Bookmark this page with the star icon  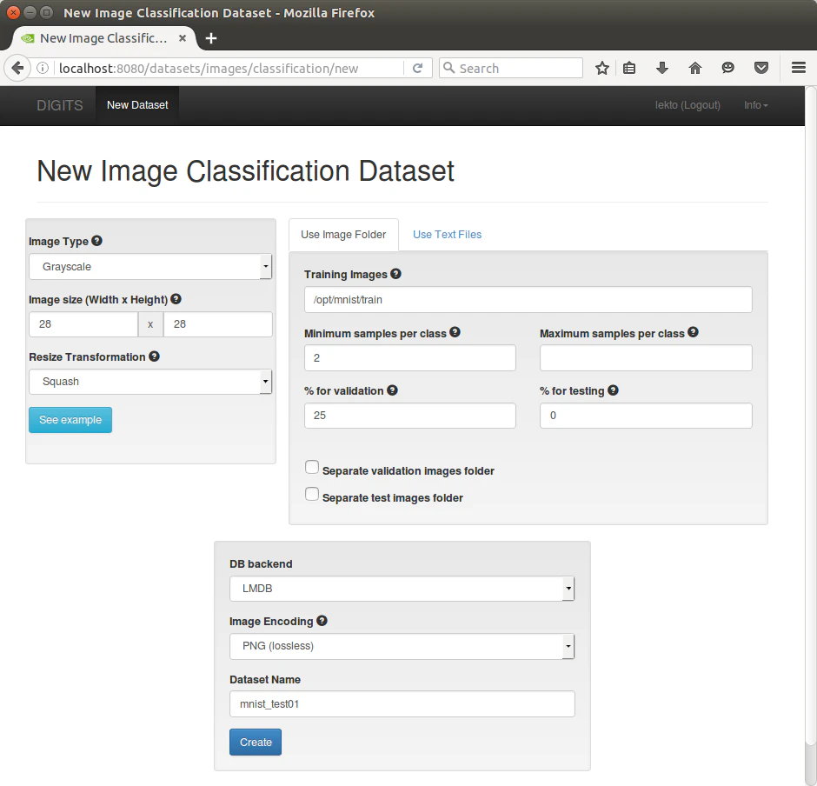click(601, 69)
